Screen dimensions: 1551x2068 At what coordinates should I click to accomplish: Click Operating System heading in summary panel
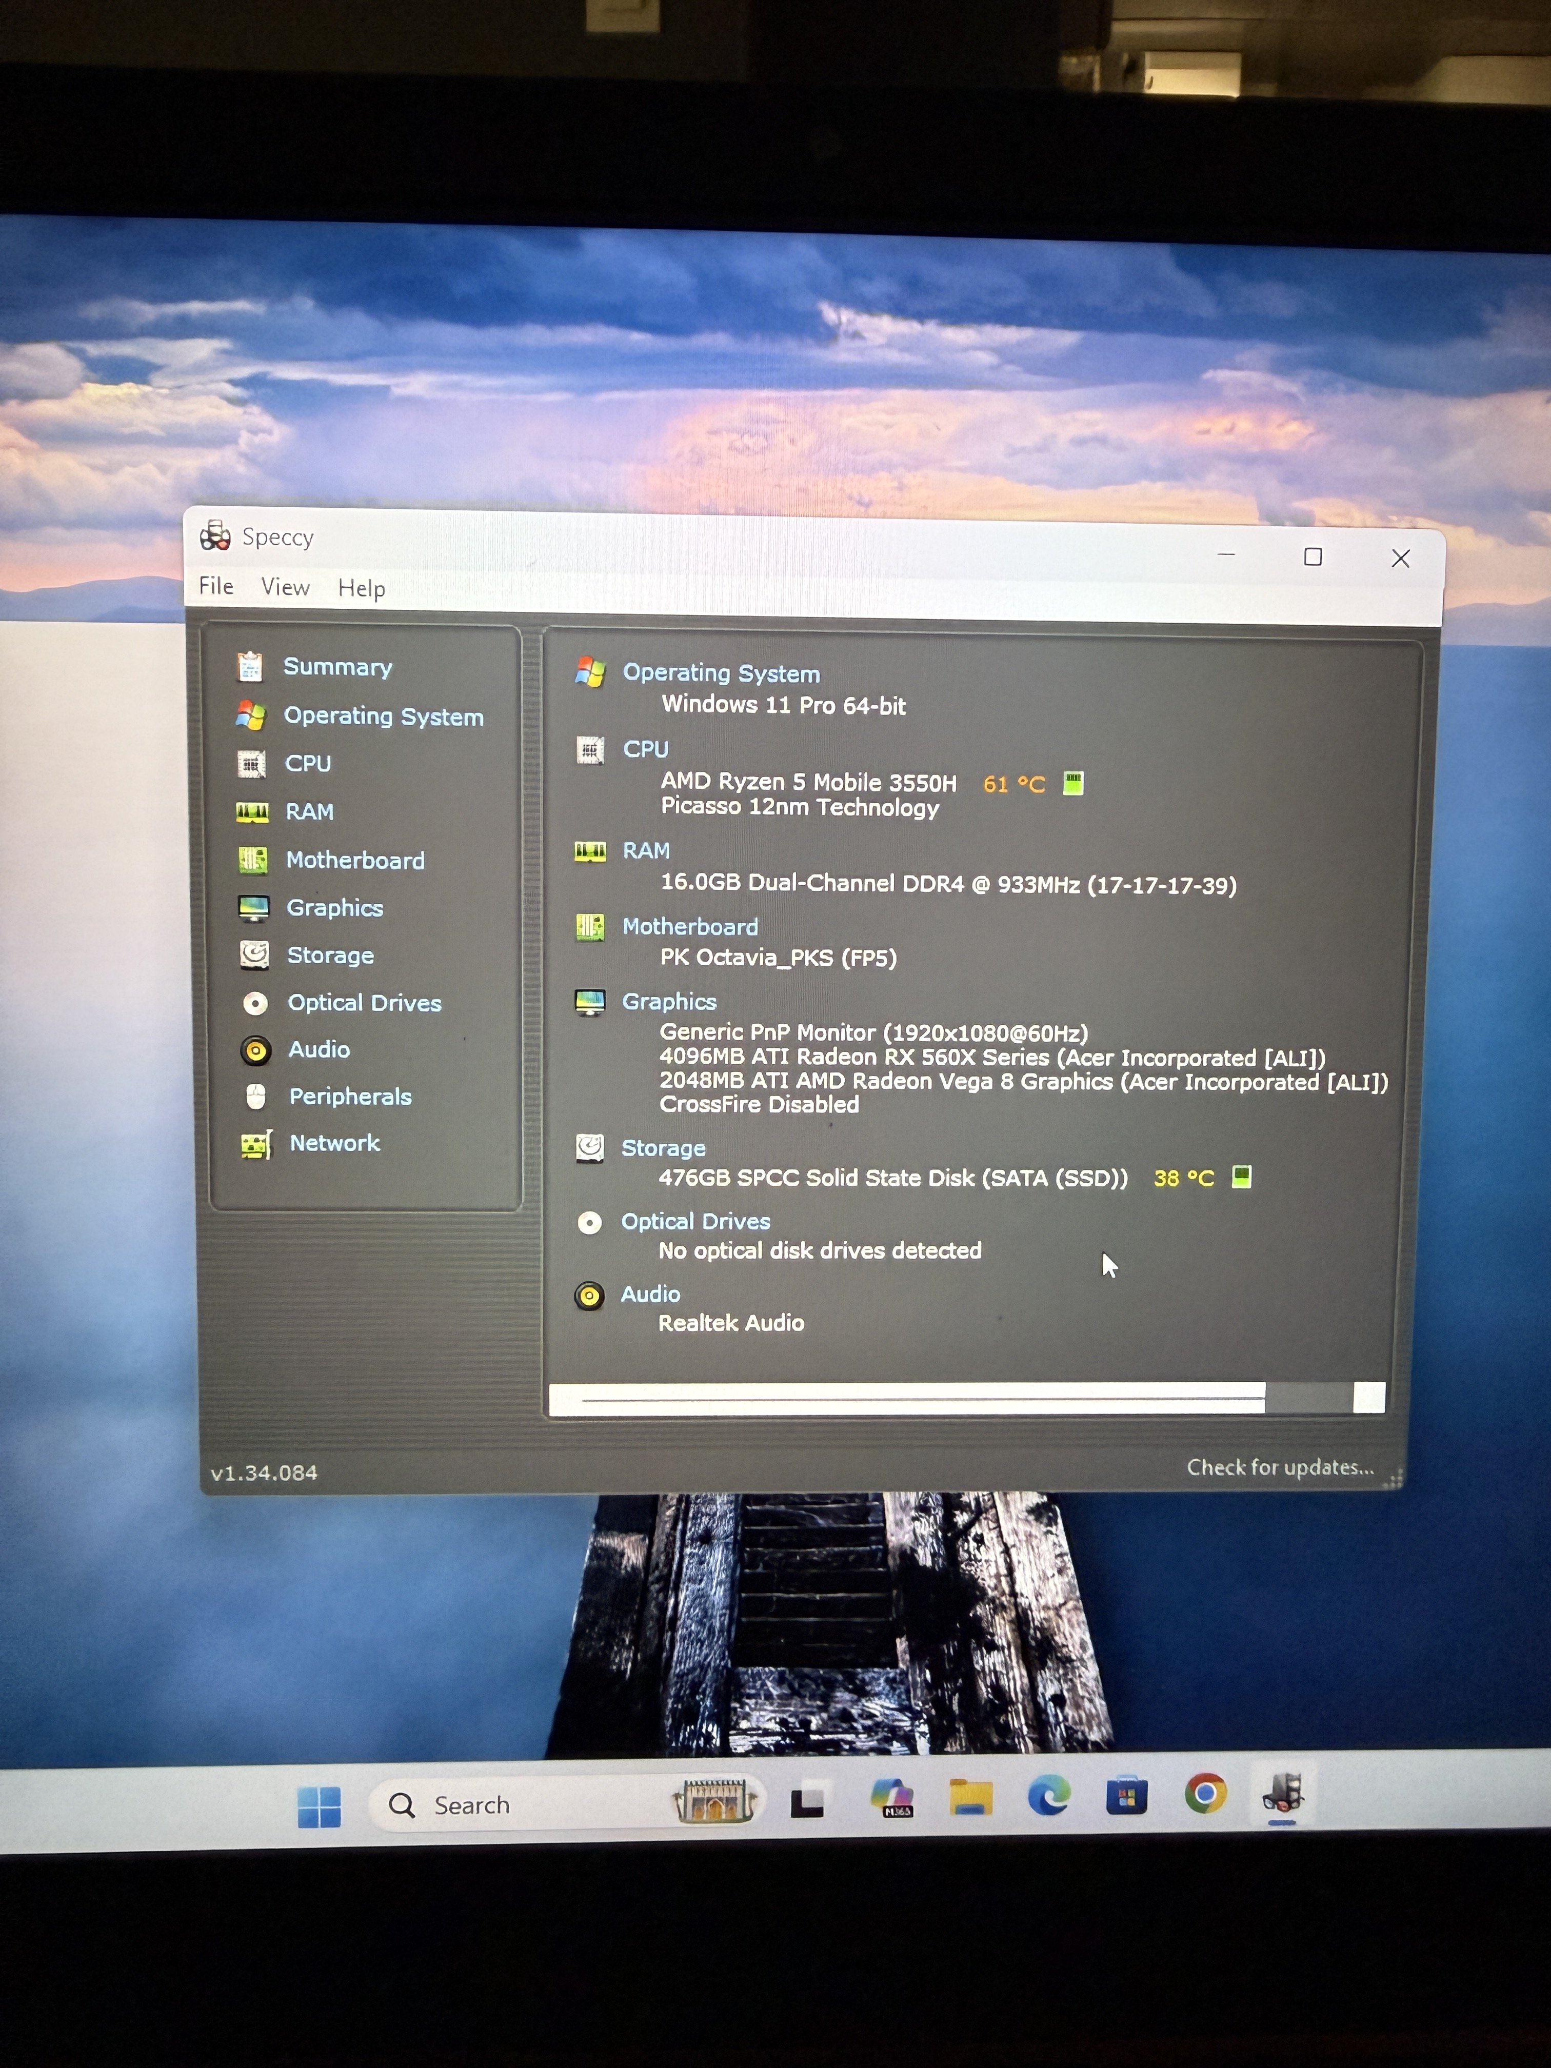click(721, 673)
